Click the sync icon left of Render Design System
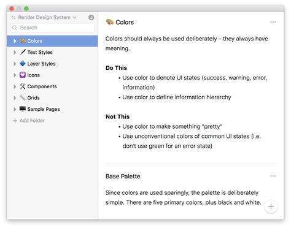This screenshot has height=228, width=291. (14, 18)
